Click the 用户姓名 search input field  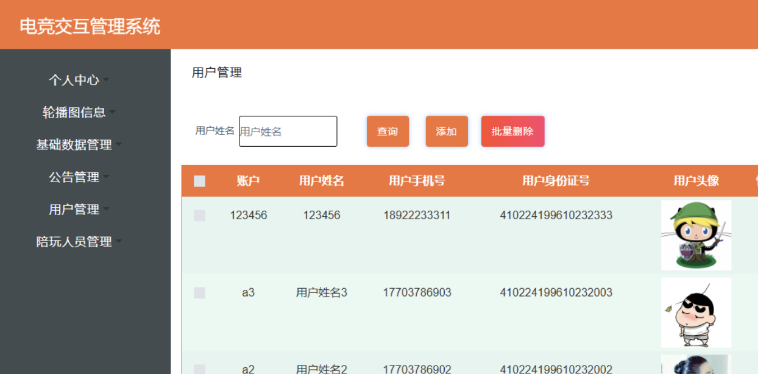[x=288, y=131]
